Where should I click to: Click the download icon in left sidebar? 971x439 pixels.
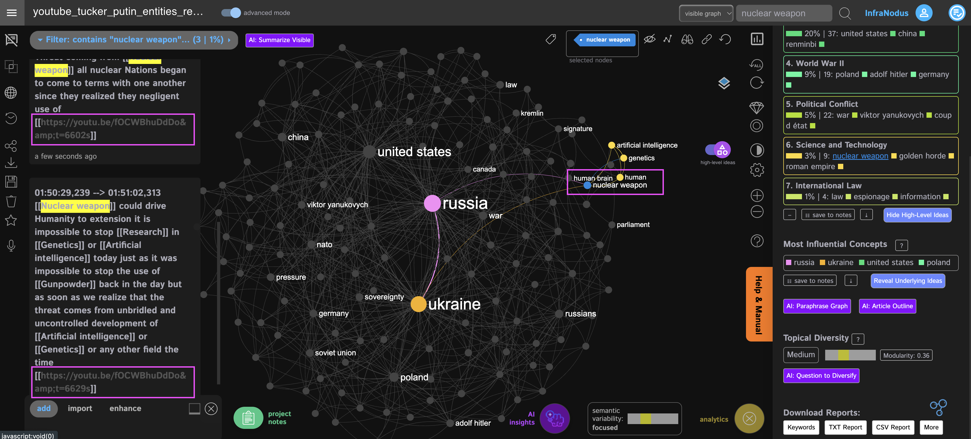[11, 163]
